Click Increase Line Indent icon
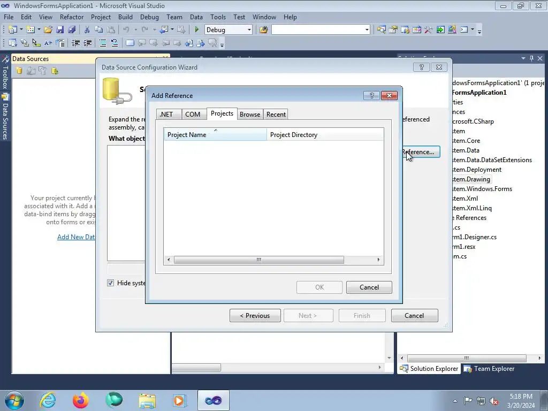 pyautogui.click(x=88, y=43)
